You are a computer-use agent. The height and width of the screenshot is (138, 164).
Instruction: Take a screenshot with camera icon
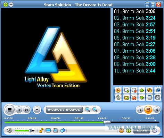[x=55, y=130]
